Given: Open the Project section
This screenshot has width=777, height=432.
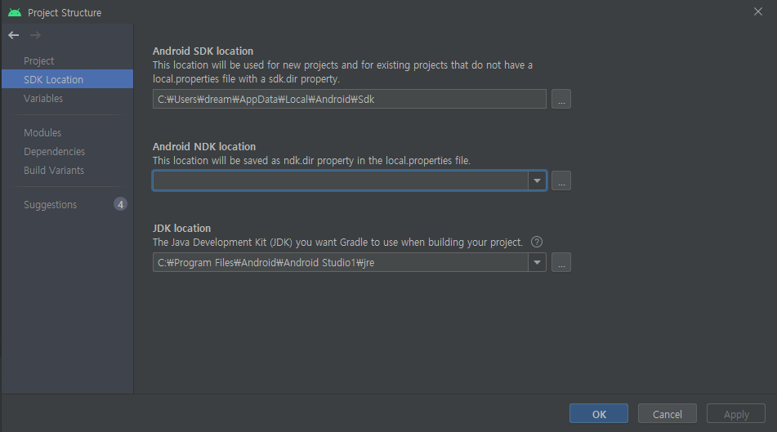Looking at the screenshot, I should point(38,61).
